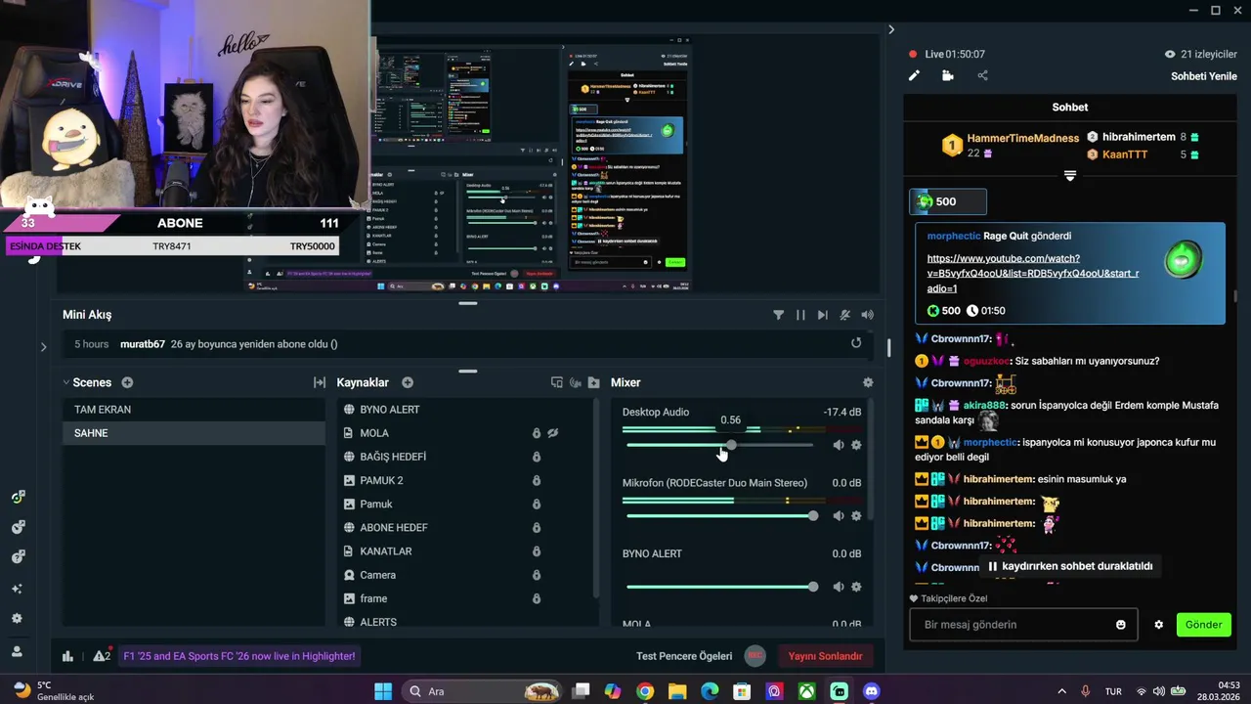
Task: Select the TAM EKRAN scene
Action: [x=194, y=410]
